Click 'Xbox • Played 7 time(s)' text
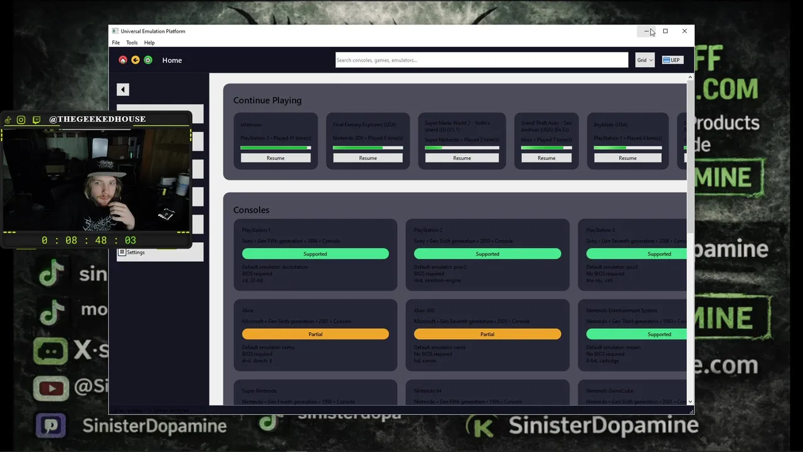The height and width of the screenshot is (452, 803). point(546,140)
